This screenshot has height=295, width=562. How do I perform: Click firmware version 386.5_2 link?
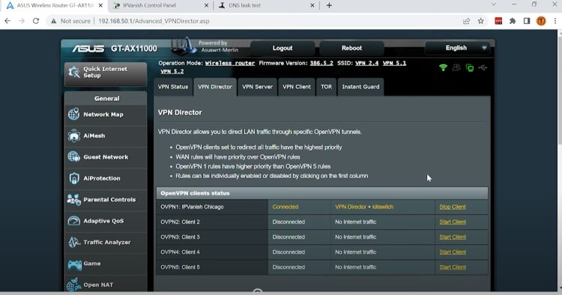coord(321,63)
